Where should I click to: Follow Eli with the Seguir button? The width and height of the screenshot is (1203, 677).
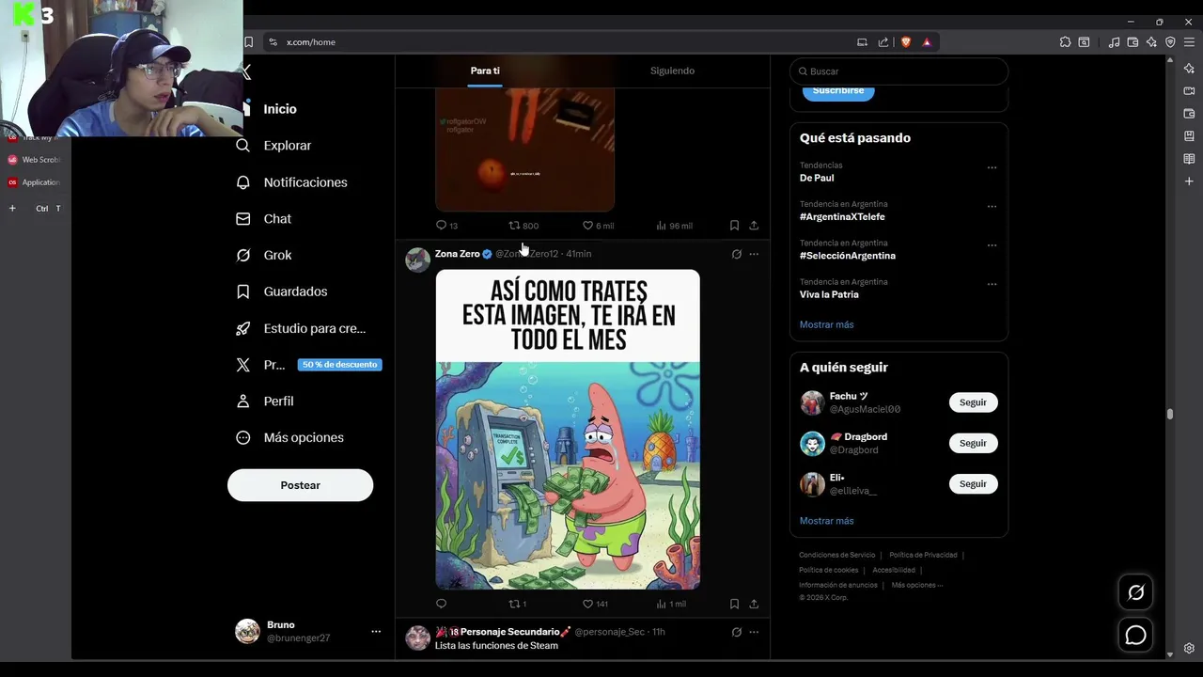973,484
